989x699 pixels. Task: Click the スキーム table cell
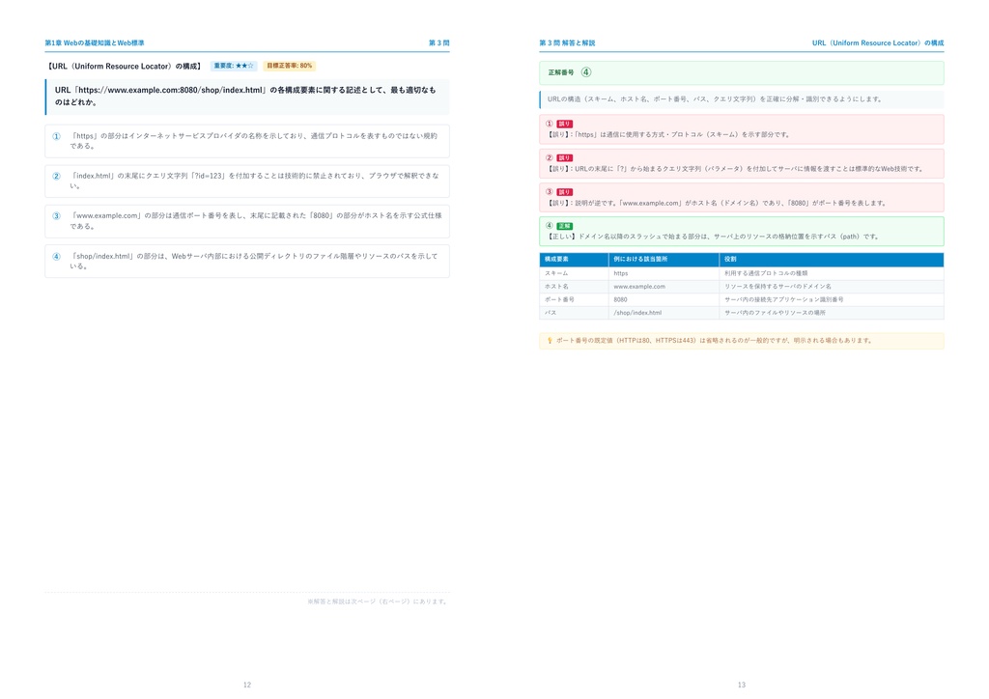574,273
